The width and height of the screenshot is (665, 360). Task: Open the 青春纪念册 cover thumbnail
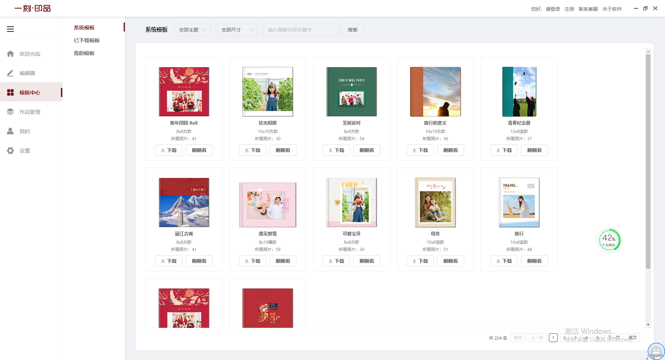[x=519, y=92]
